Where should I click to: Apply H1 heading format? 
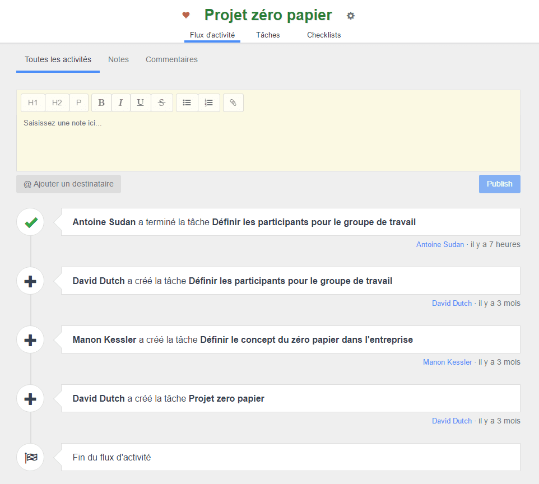32,103
